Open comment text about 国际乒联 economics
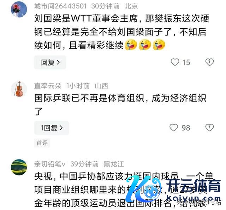This screenshot has height=210, width=226. pyautogui.click(x=120, y=105)
